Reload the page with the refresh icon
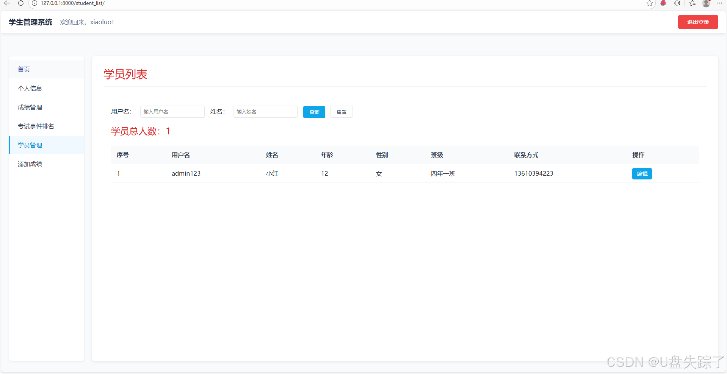Screen dimensions: 727x374 point(21,3)
